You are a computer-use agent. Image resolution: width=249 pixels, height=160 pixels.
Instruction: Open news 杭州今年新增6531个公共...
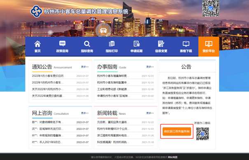[x=113, y=129]
